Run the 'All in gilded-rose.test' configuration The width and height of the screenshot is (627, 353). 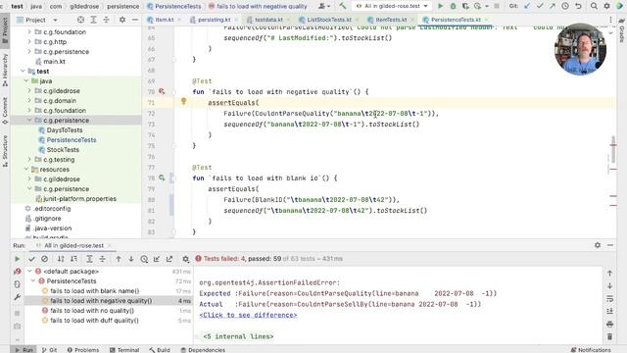click(x=440, y=6)
